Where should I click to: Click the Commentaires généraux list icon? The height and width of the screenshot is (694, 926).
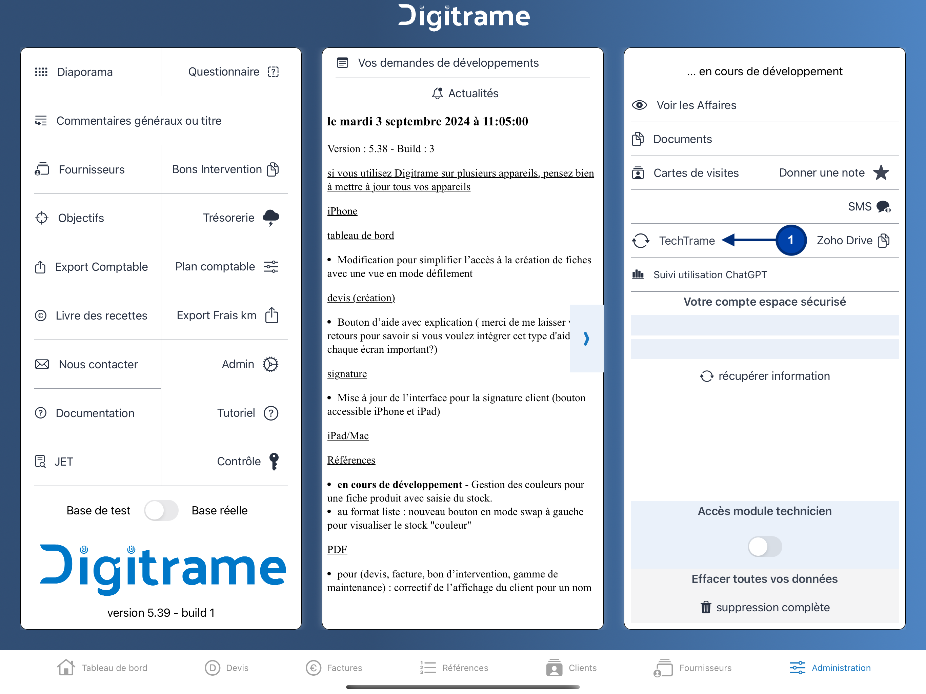pos(41,121)
